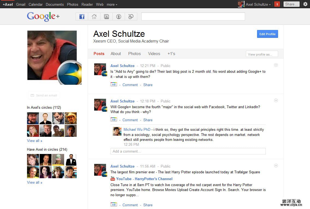Click the ice cream cone thumbnail
The width and height of the screenshot is (310, 209).
(x=58, y=160)
